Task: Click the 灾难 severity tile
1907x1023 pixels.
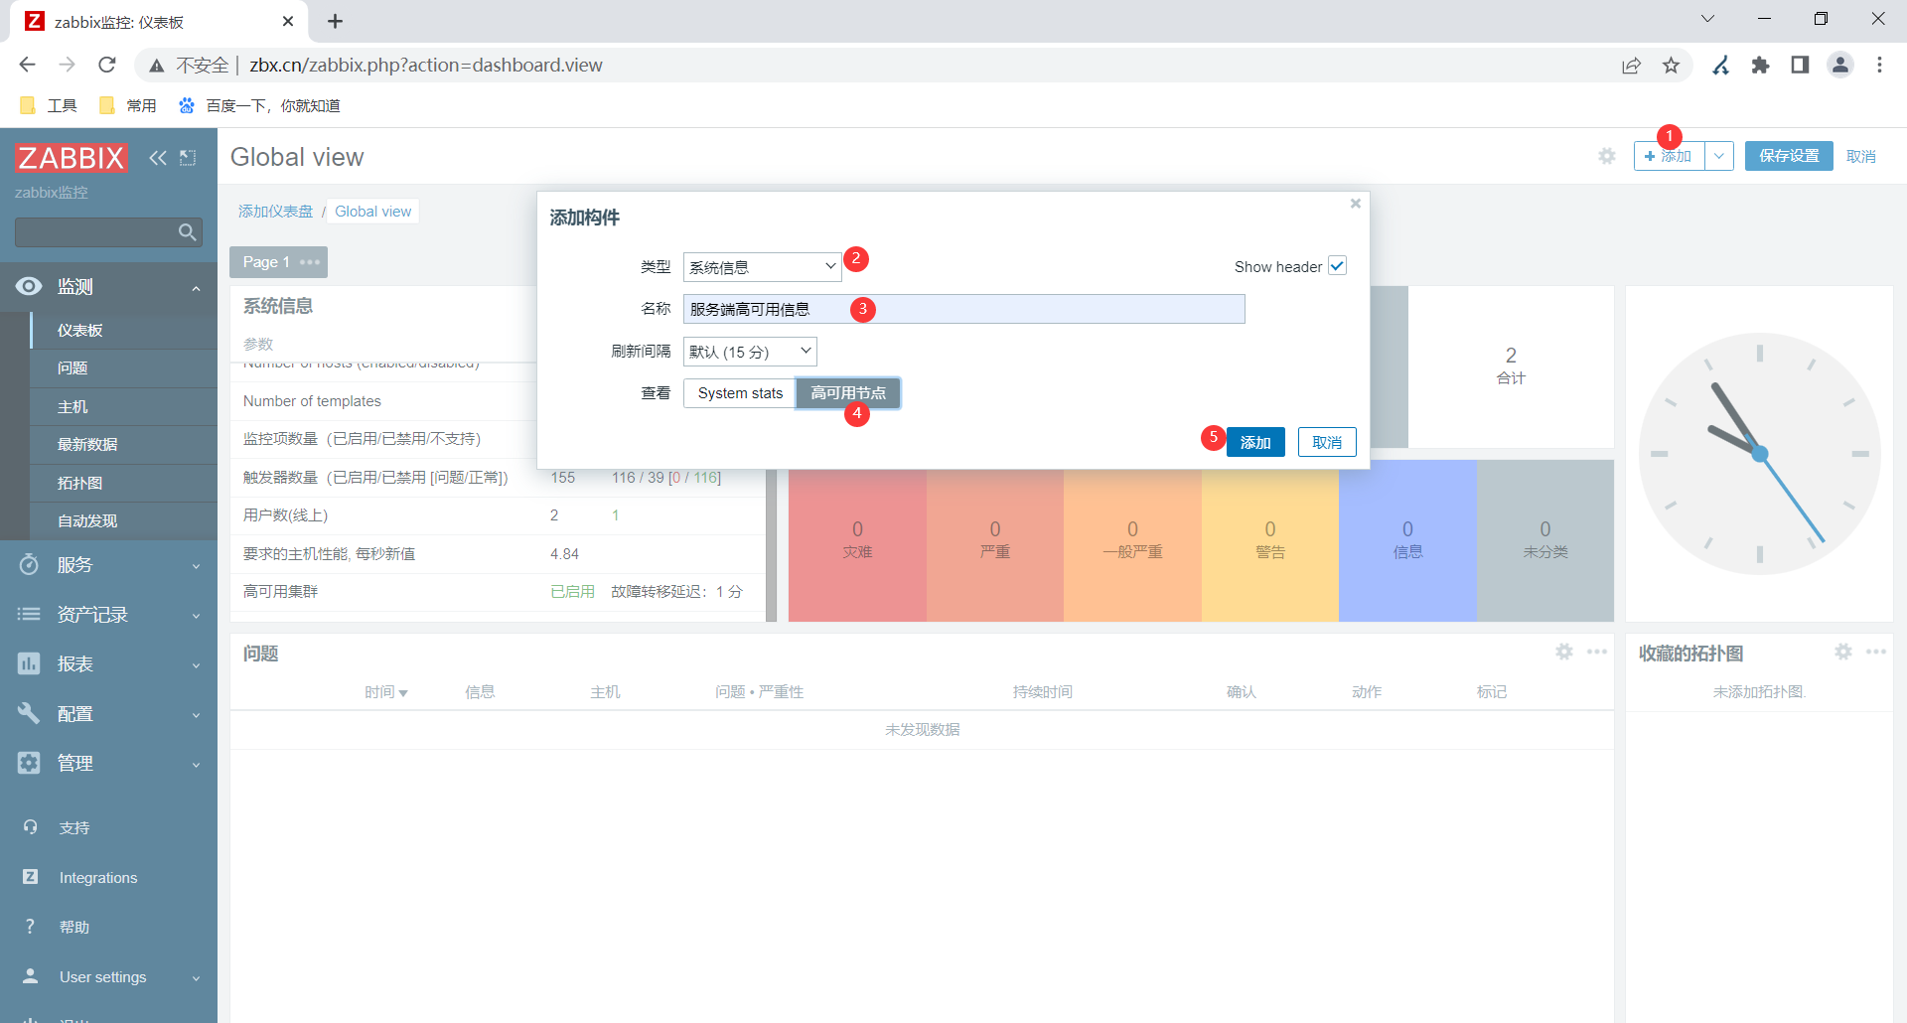Action: pos(857,540)
